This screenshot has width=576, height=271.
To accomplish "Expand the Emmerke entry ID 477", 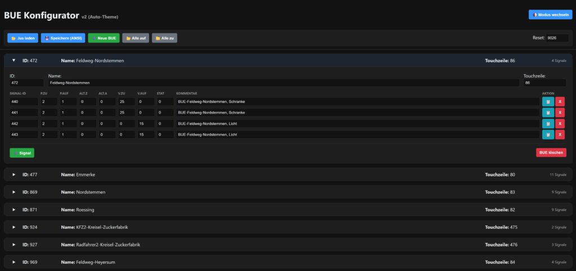I will [x=14, y=175].
